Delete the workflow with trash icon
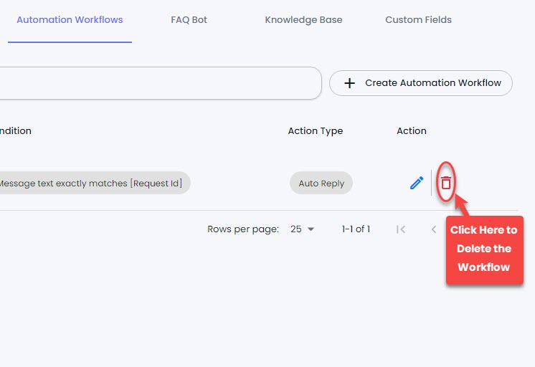The image size is (535, 367). (446, 183)
